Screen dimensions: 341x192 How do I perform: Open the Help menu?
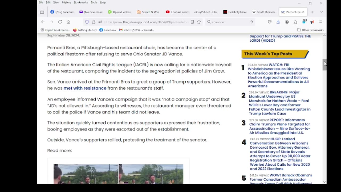click(103, 2)
